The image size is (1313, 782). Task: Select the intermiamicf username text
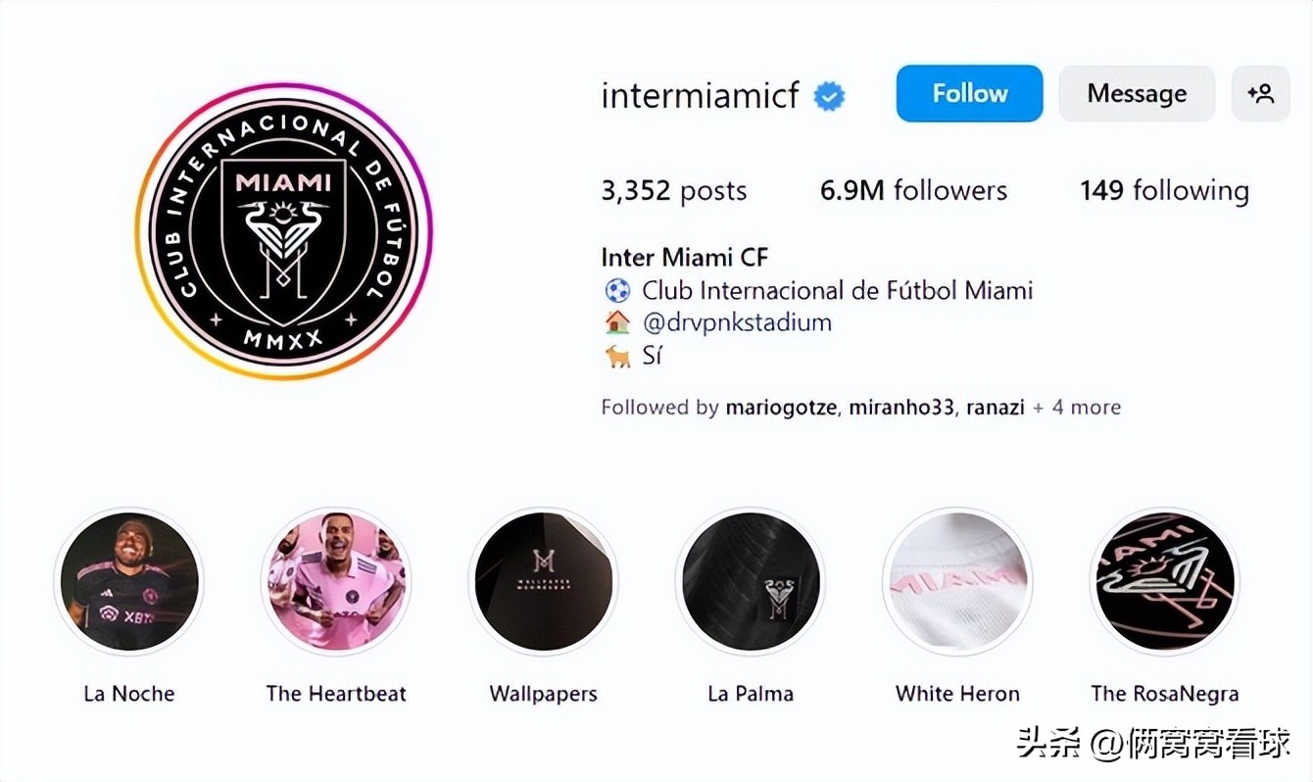701,95
